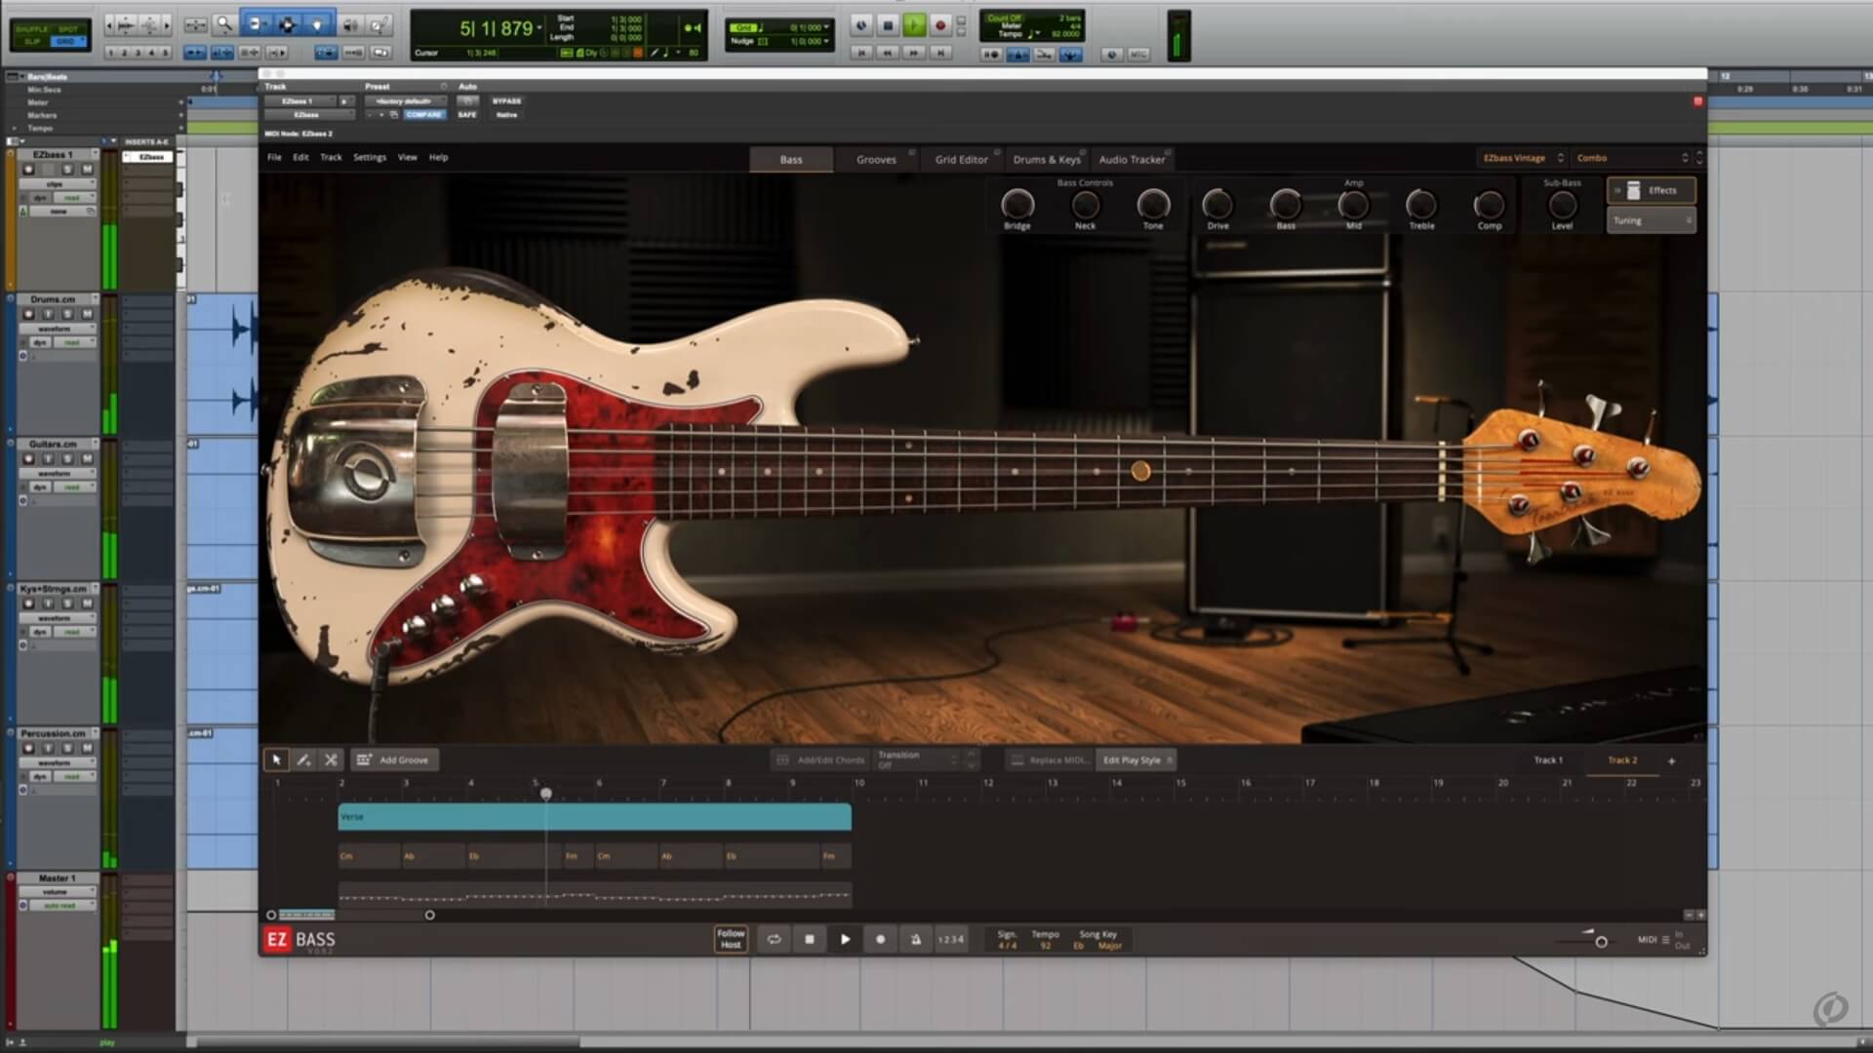
Task: Open the MIDI In/Out settings menu
Action: coord(1664,940)
